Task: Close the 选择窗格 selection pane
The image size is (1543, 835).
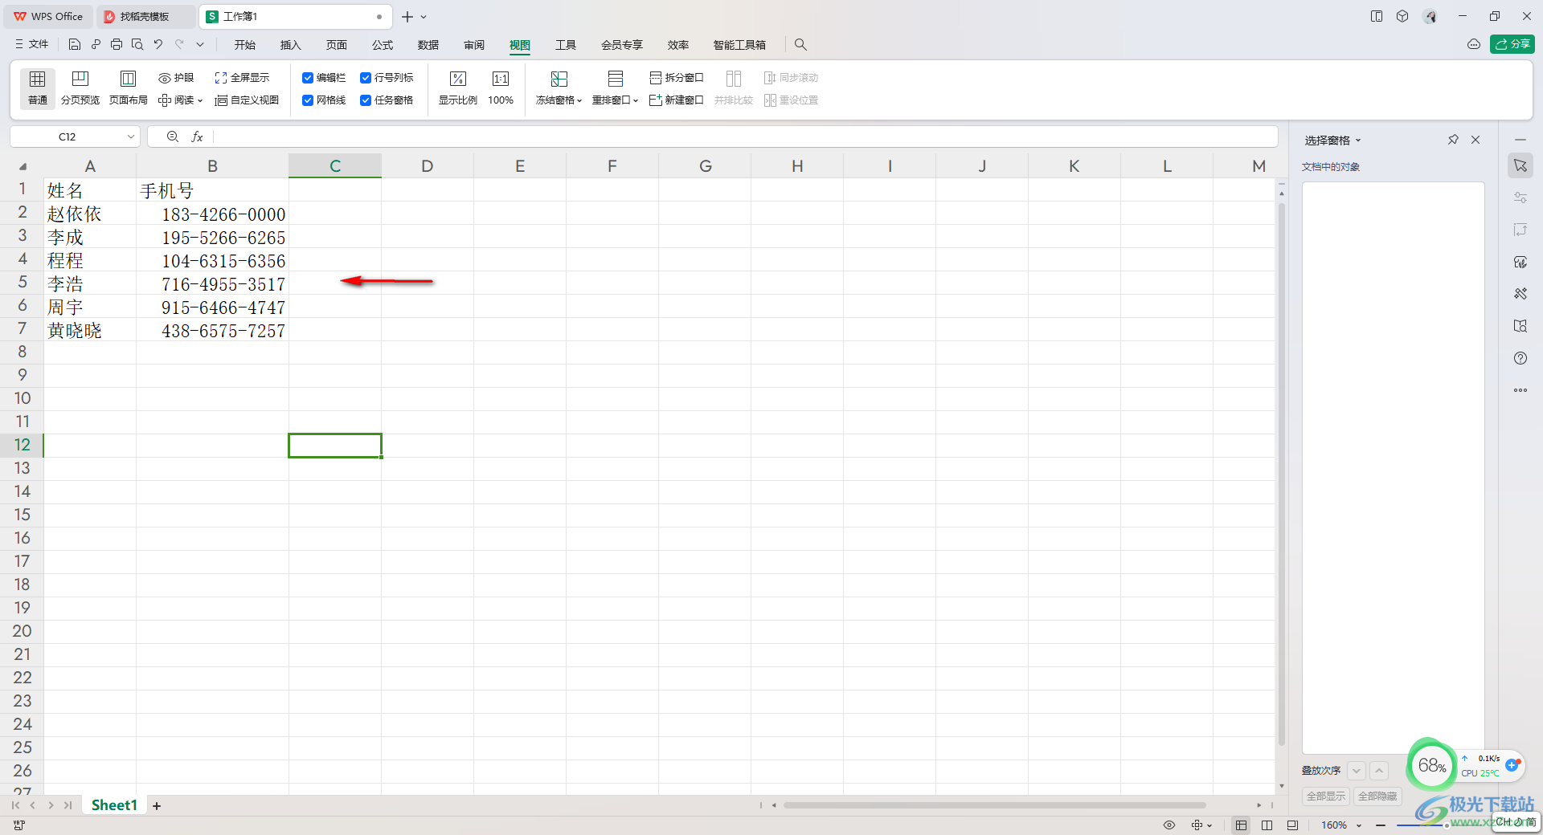Action: coord(1475,140)
